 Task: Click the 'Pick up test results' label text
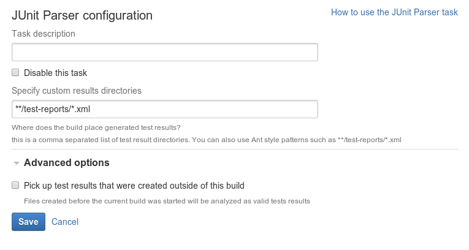(x=134, y=186)
